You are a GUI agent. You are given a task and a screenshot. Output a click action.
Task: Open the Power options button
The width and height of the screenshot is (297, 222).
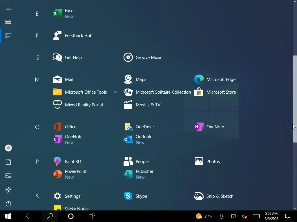[8, 204]
